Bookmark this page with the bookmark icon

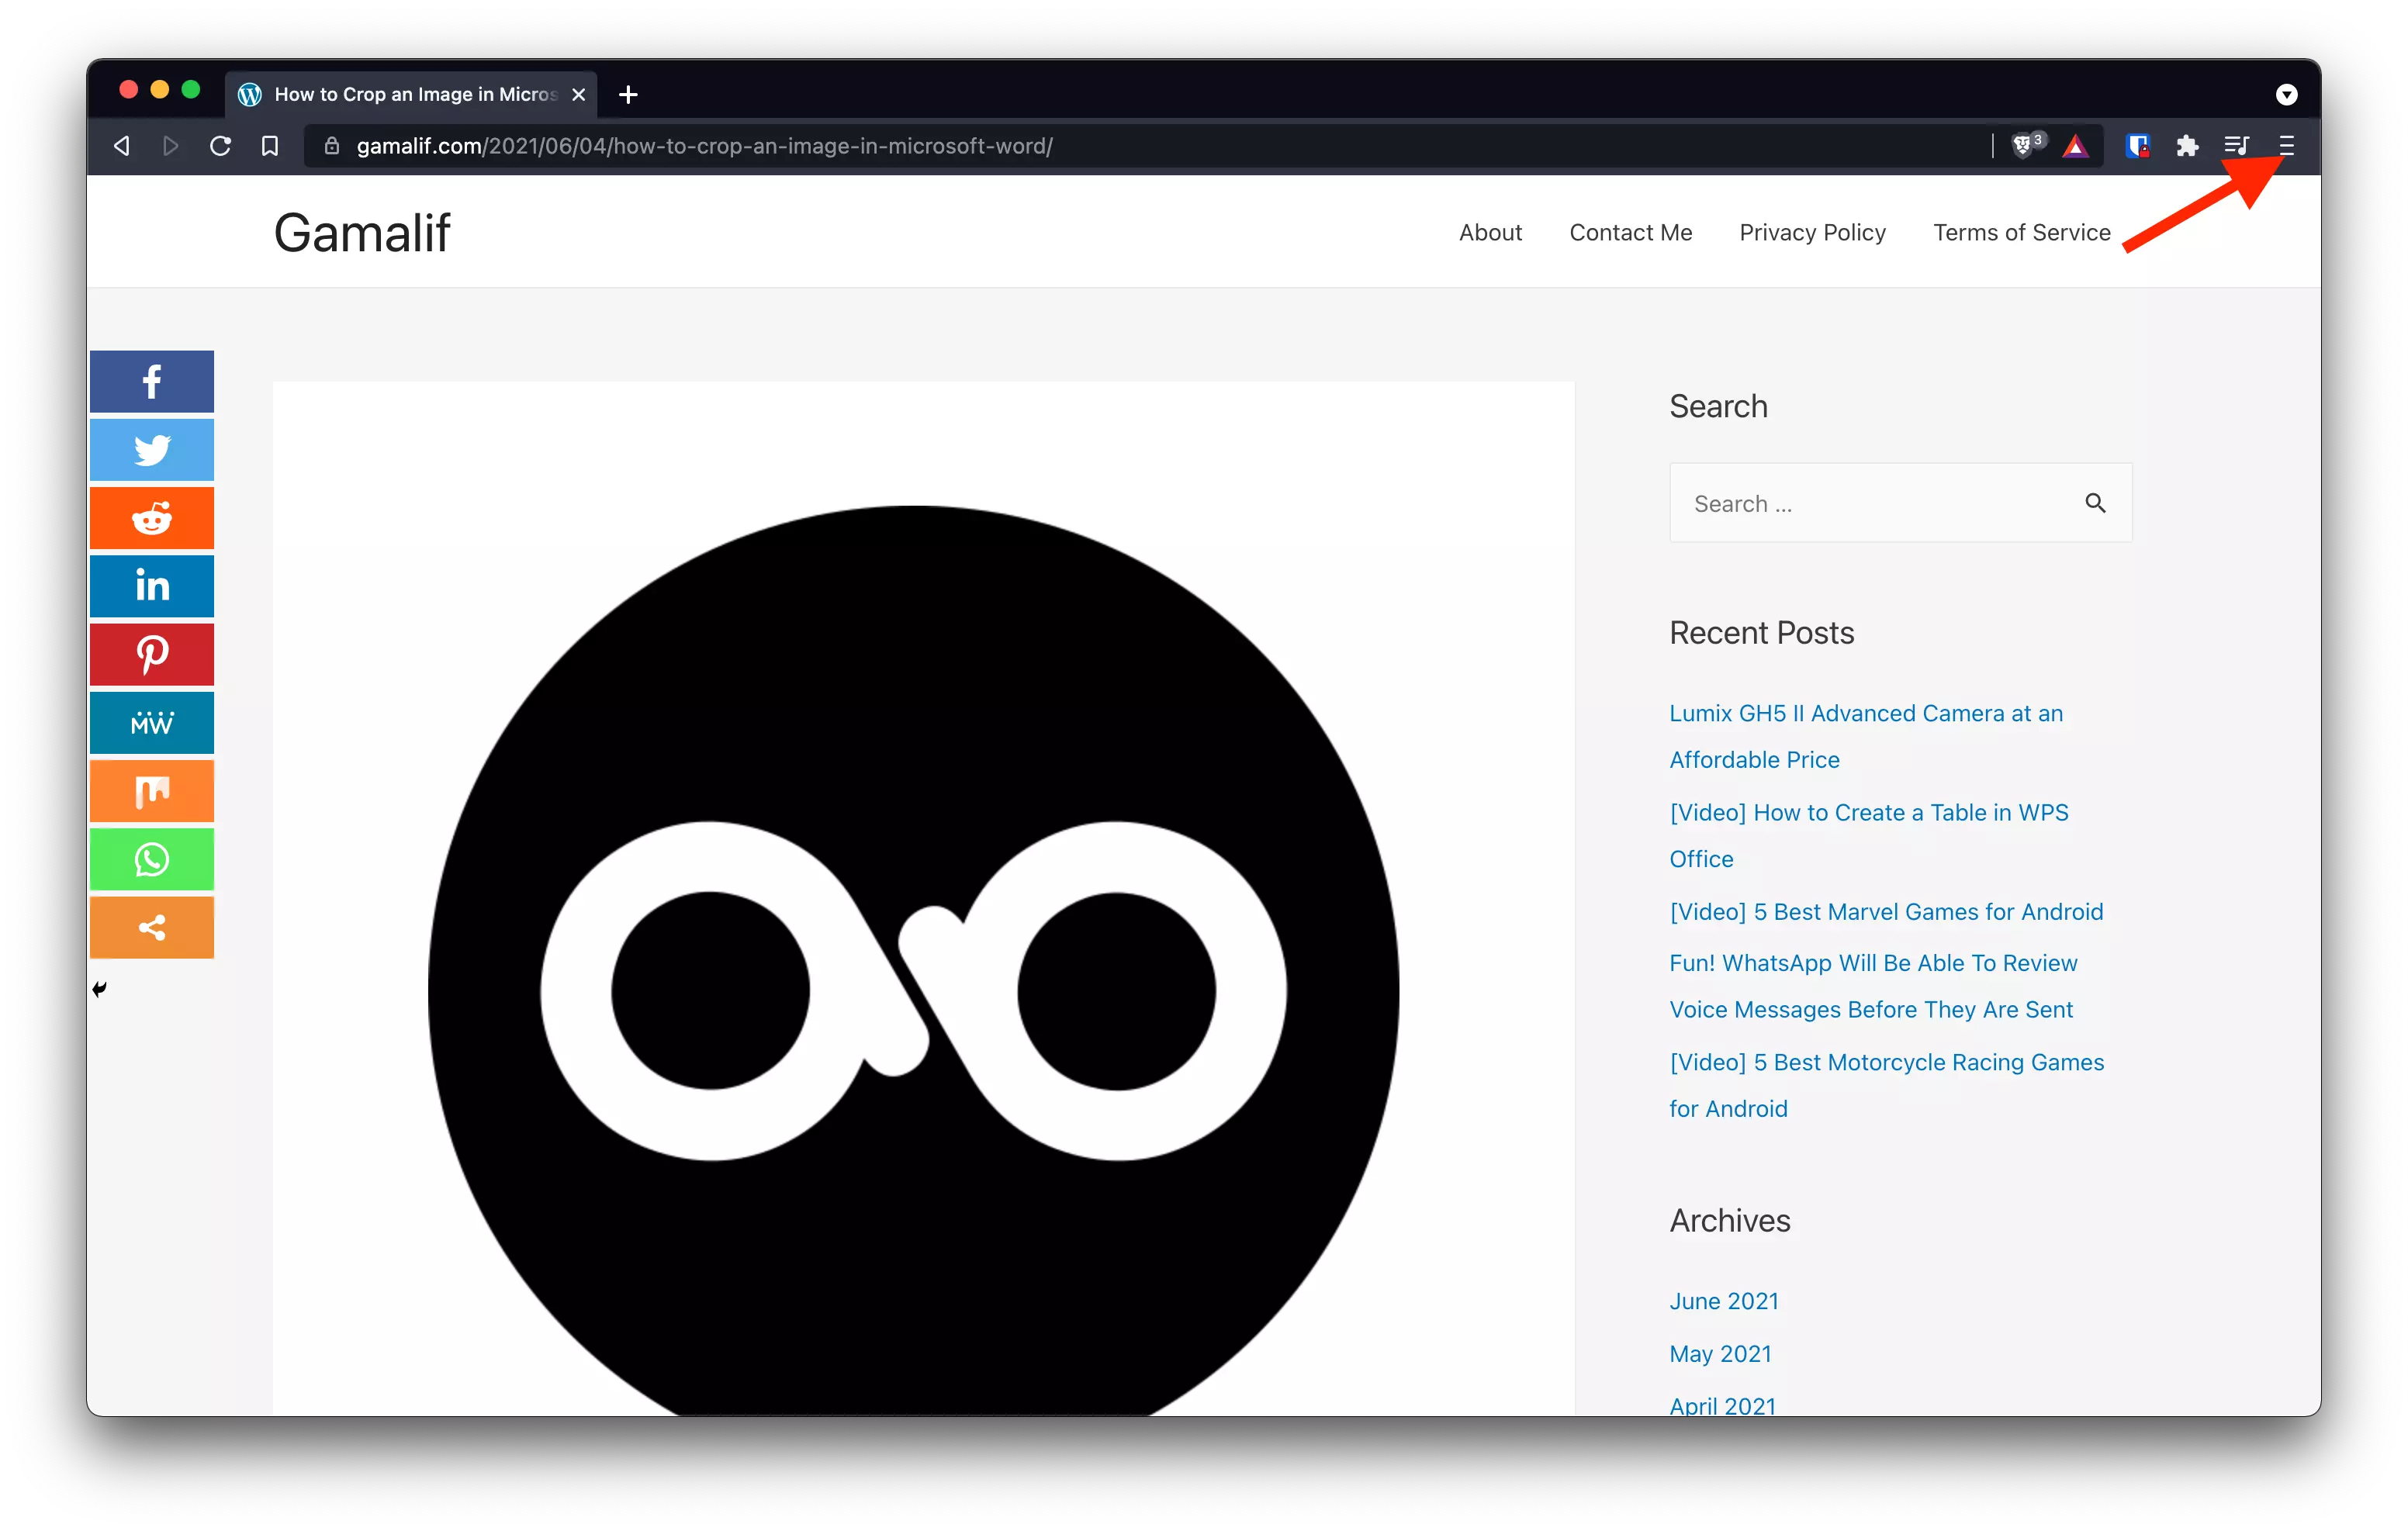tap(269, 146)
